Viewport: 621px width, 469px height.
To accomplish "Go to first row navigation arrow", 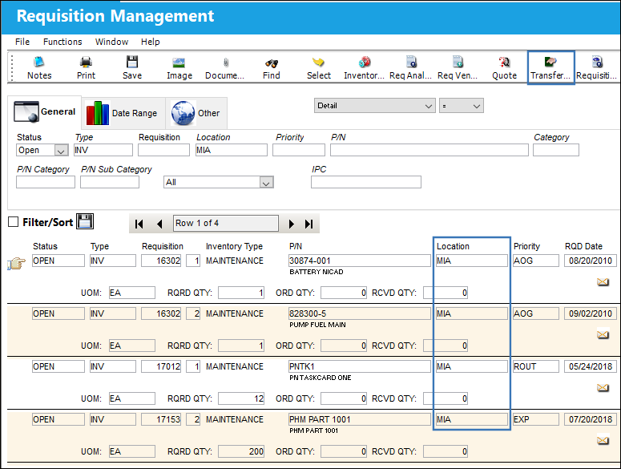I will point(139,224).
